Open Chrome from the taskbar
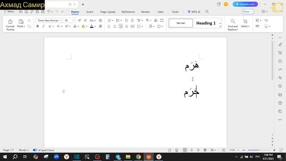This screenshot has width=286, height=161. tap(138, 157)
